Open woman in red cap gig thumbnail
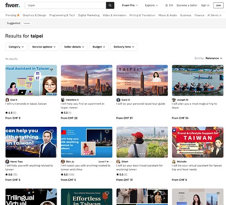 pyautogui.click(x=142, y=142)
